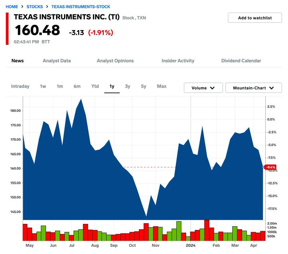The image size is (288, 254).
Task: View the Insider Activity tab
Action: 178,61
